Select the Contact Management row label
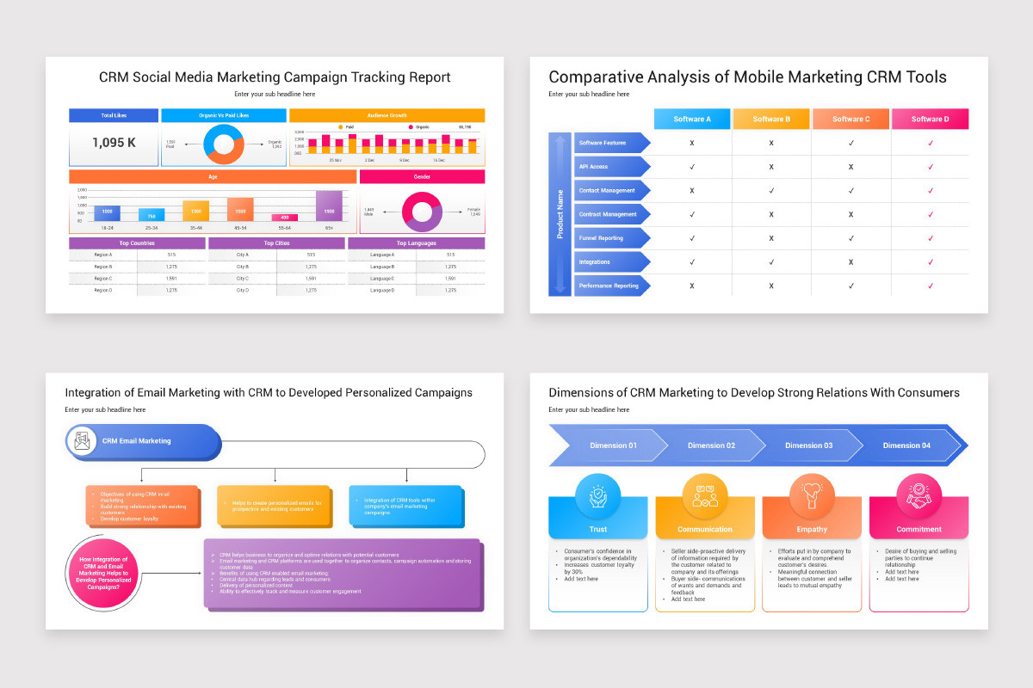This screenshot has width=1033, height=688. click(x=612, y=190)
